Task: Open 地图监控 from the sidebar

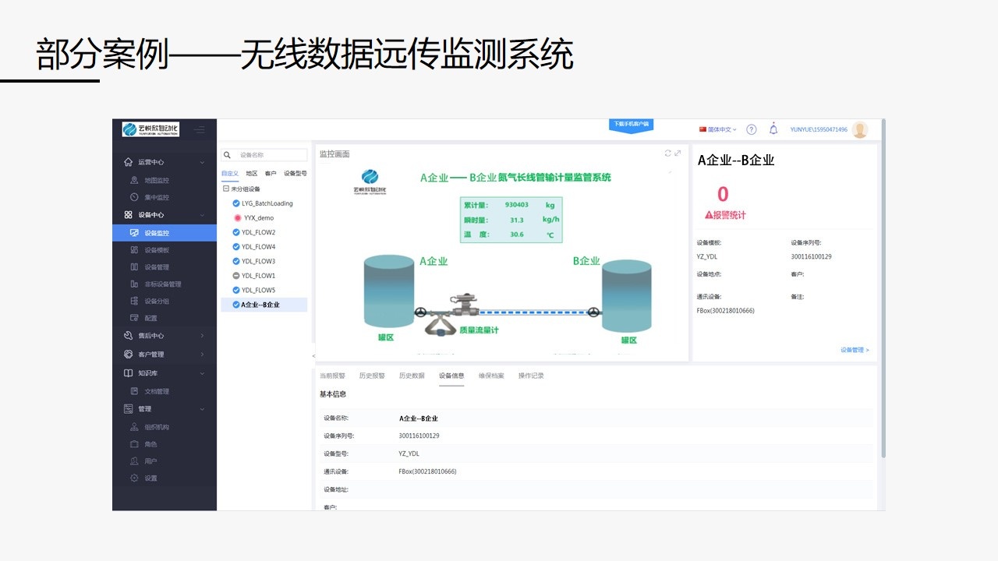Action: click(x=156, y=180)
